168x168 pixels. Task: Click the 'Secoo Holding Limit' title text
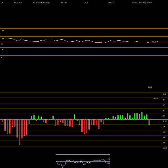pyautogui.click(x=142, y=3)
